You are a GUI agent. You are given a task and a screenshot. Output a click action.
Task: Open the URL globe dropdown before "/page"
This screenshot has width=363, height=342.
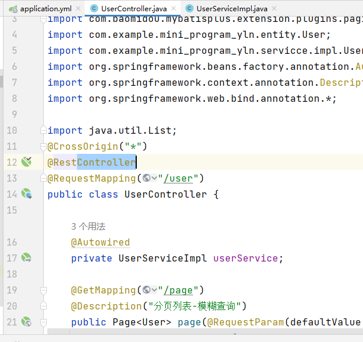(150, 290)
